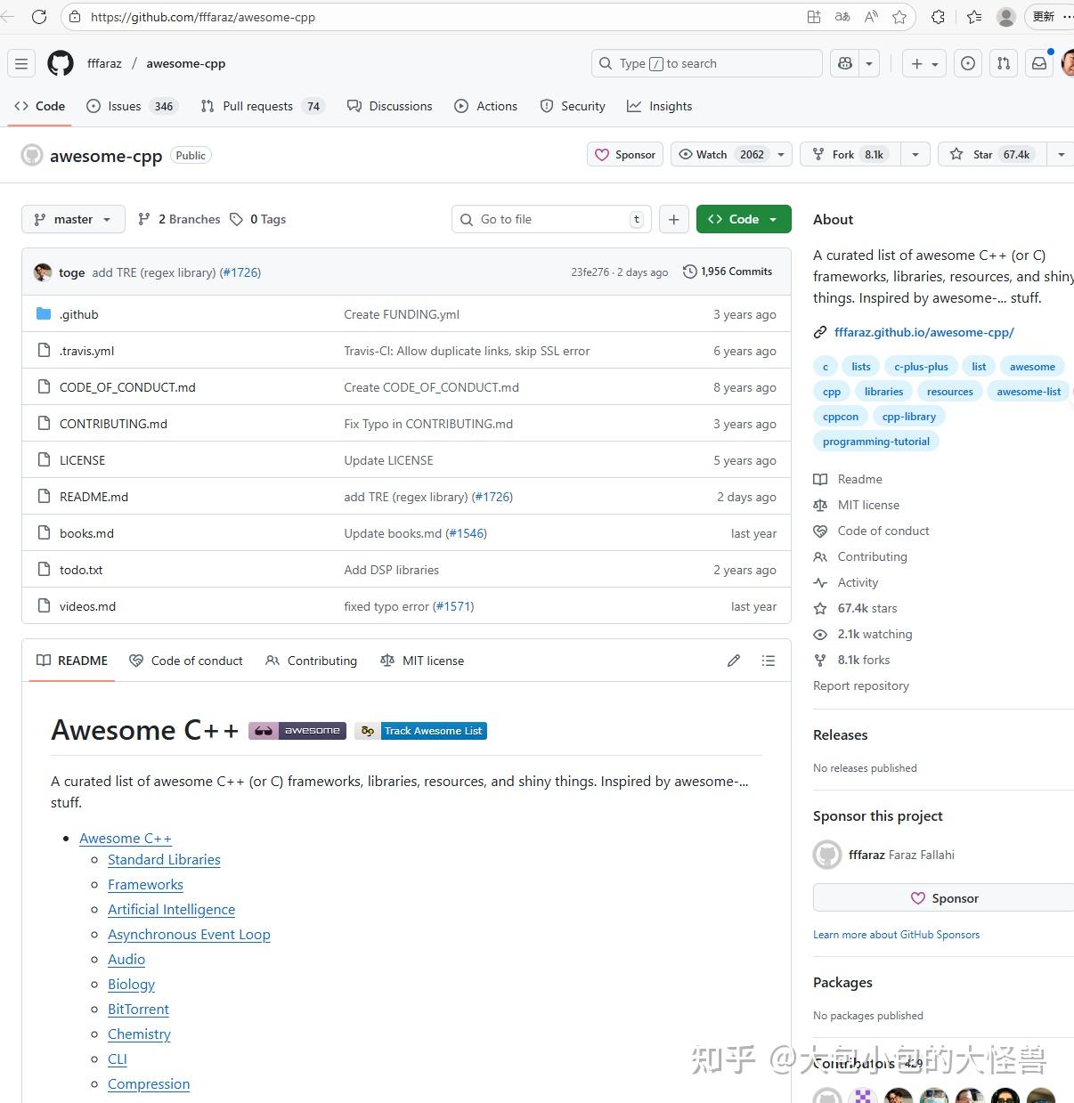The width and height of the screenshot is (1074, 1103).
Task: Show README outline list icon
Action: click(x=769, y=661)
